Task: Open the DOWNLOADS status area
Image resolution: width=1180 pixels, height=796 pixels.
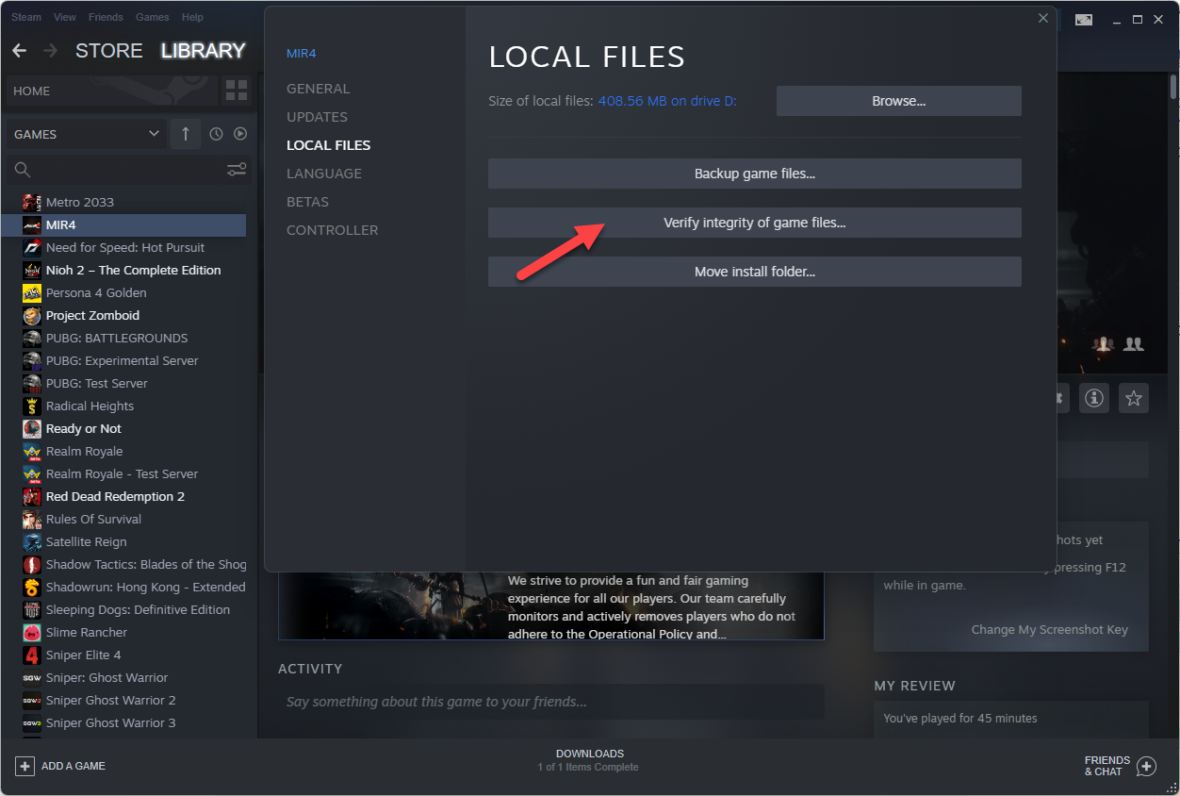Action: (x=589, y=760)
